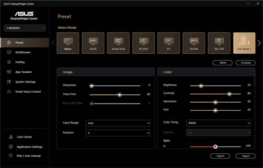This screenshot has height=168, width=263.
Task: Click the Trace Free value 60
Action: [149, 94]
